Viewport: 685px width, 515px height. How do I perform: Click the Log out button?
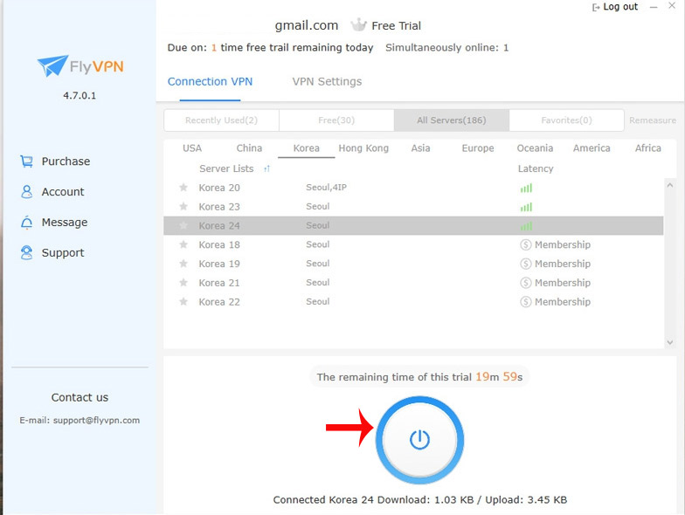(x=615, y=7)
